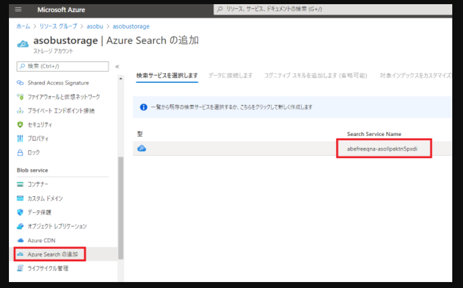The width and height of the screenshot is (463, 288).
Task: Click the オブジェクト レプリケーション icon
Action: (x=20, y=226)
